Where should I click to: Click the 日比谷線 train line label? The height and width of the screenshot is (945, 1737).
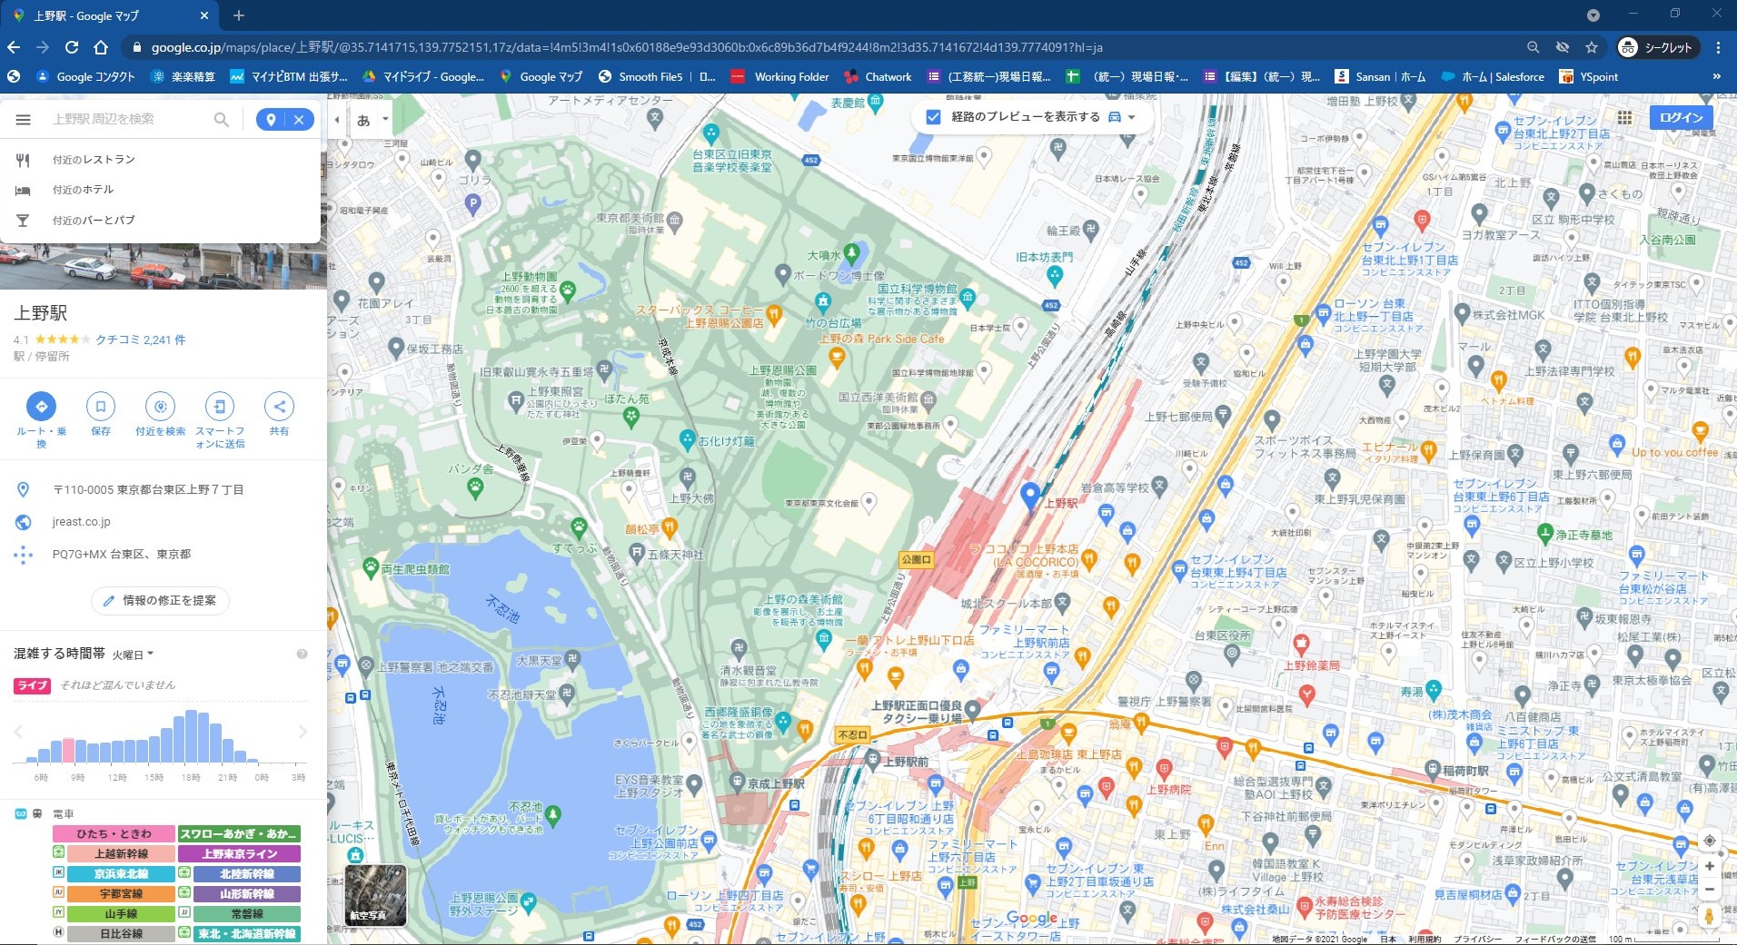pos(121,934)
